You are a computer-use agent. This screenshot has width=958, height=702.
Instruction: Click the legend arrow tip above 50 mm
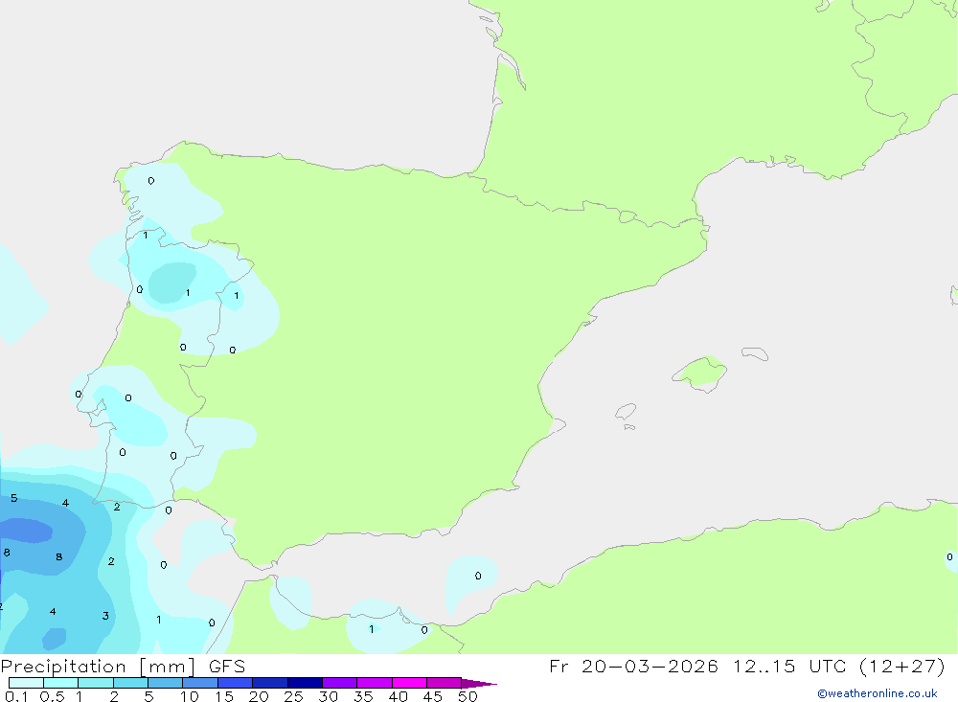479,683
